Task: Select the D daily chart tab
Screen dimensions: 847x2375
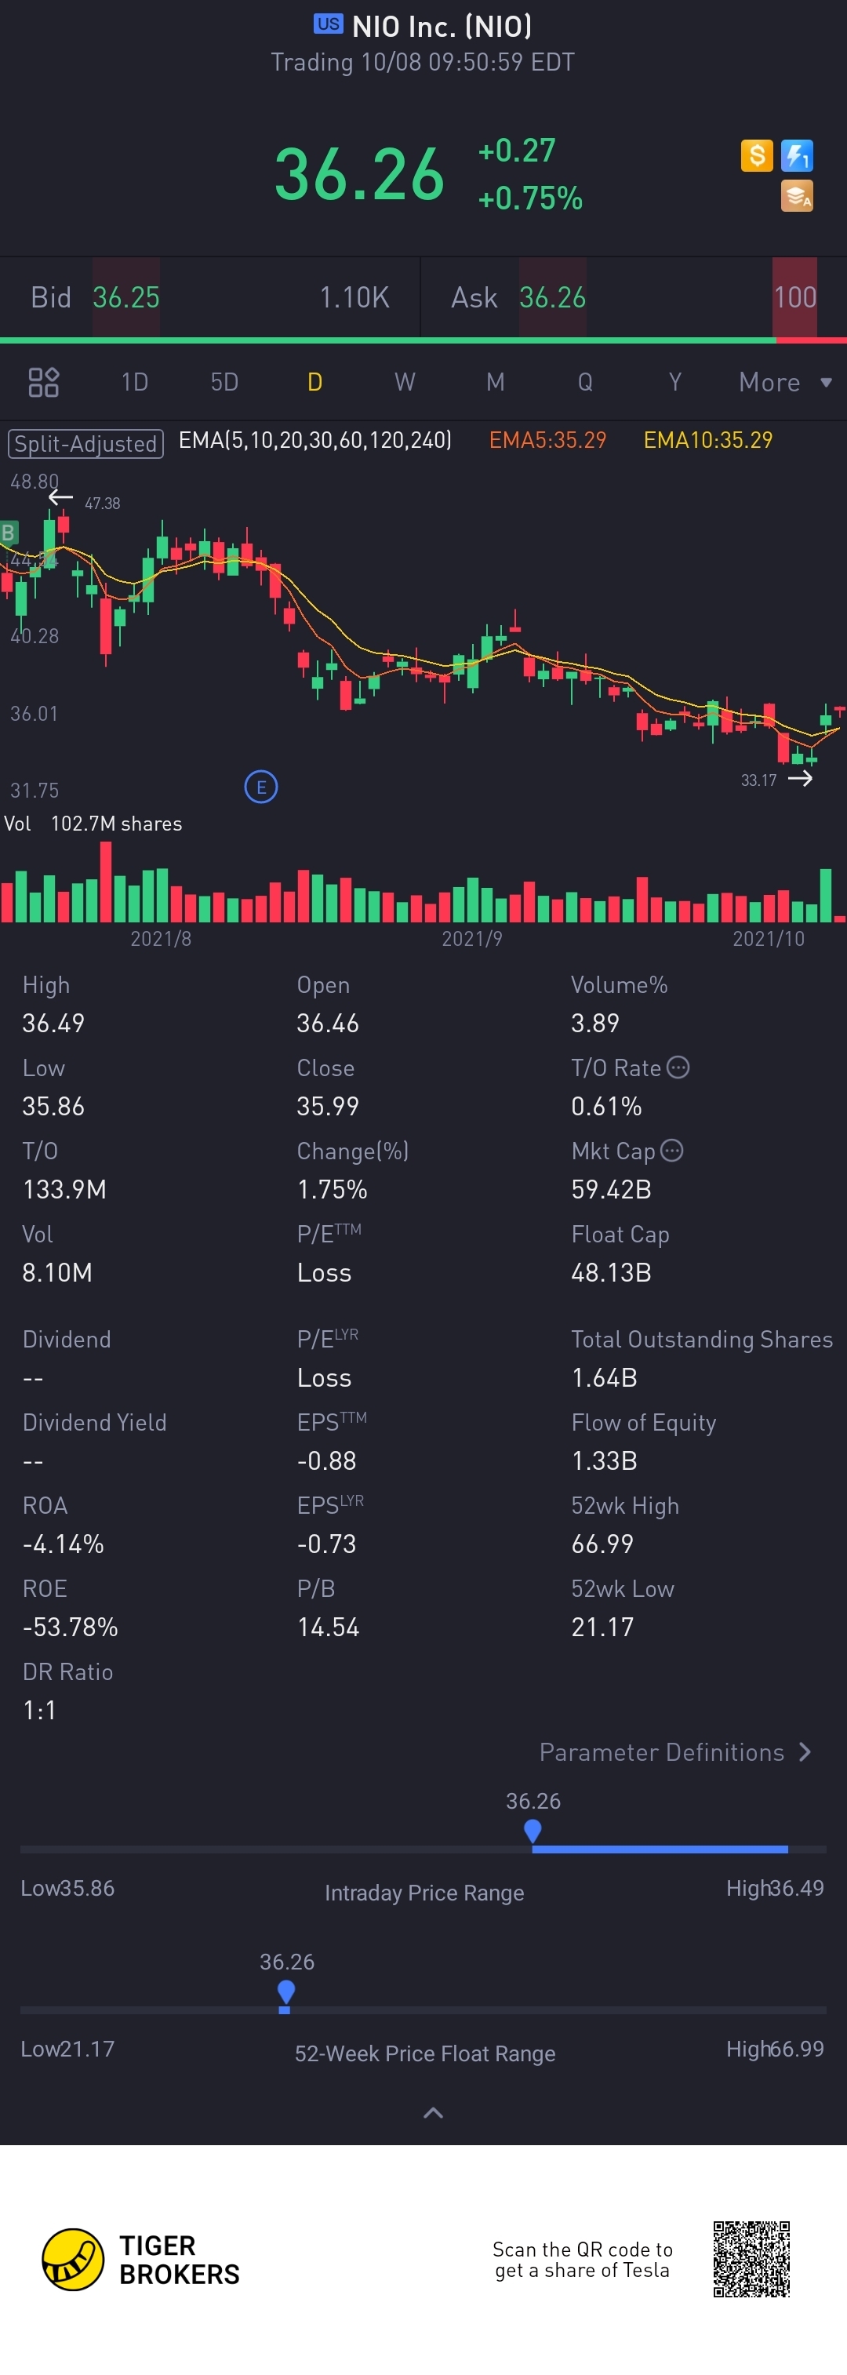Action: [x=314, y=382]
